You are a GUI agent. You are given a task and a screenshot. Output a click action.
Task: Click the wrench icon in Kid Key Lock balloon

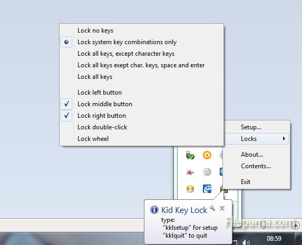tap(212, 208)
